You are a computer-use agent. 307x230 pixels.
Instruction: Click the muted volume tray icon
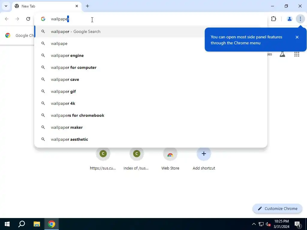[x=268, y=224]
